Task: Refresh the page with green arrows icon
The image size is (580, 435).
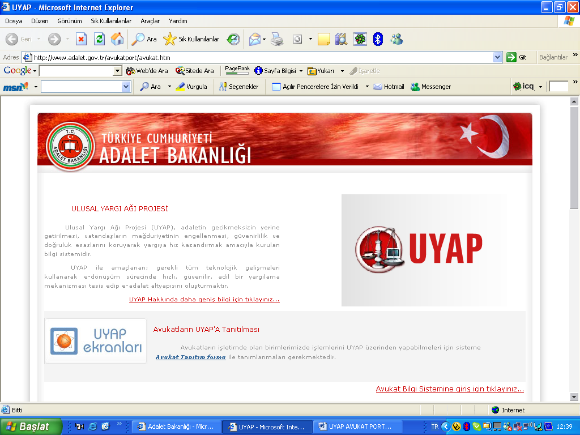Action: (99, 39)
